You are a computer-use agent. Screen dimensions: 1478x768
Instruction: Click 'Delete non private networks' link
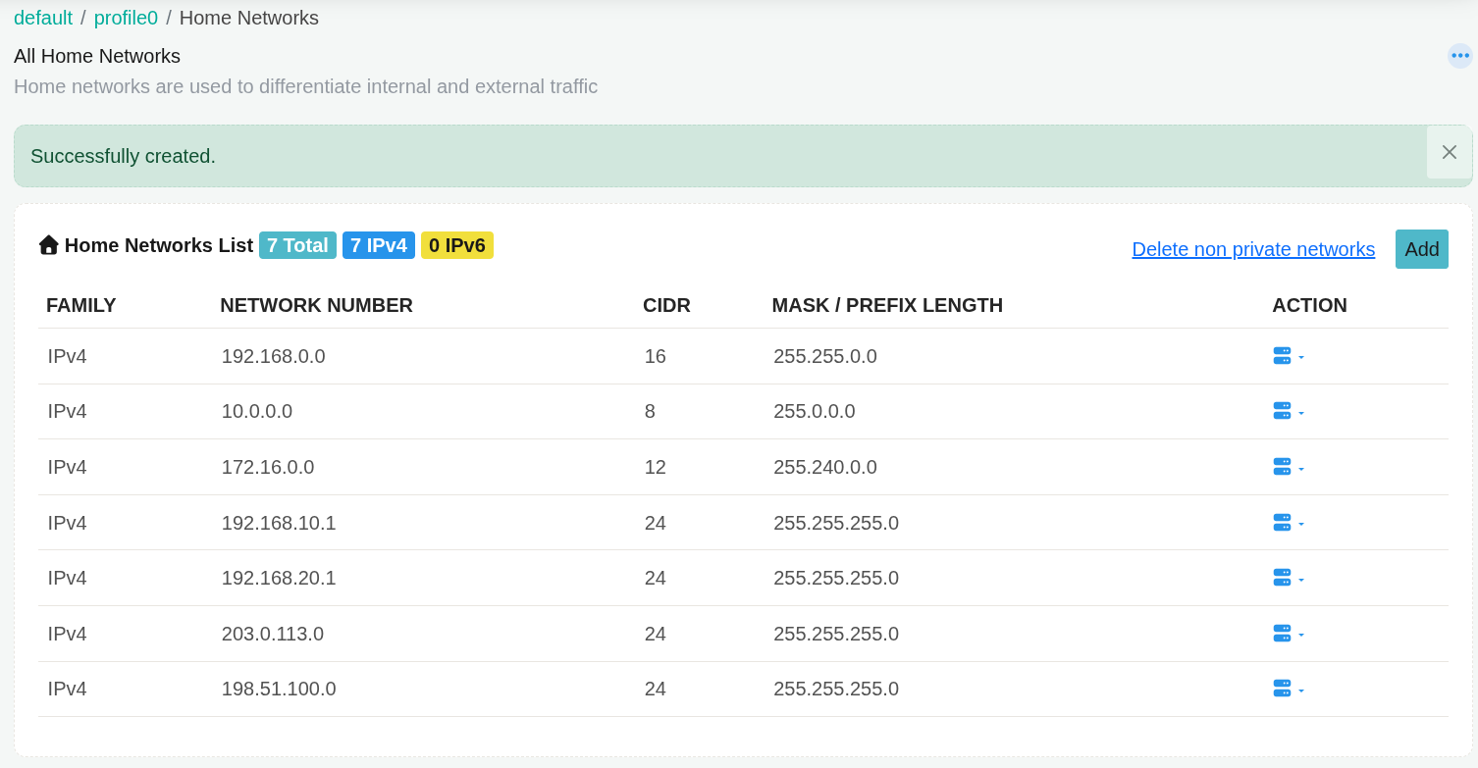click(x=1253, y=249)
